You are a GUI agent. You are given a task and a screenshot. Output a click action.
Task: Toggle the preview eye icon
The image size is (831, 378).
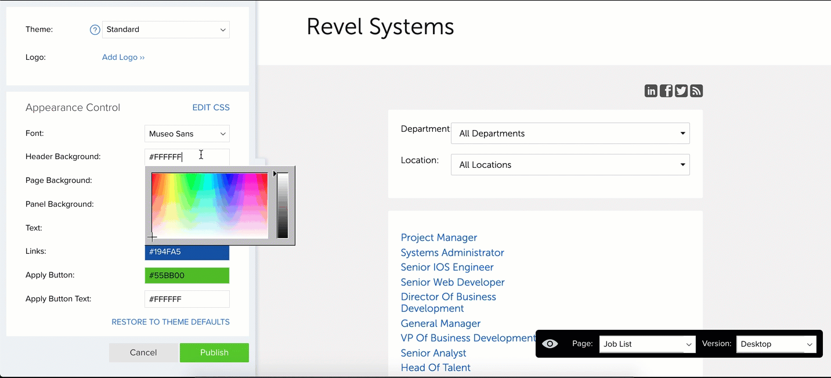click(x=550, y=344)
